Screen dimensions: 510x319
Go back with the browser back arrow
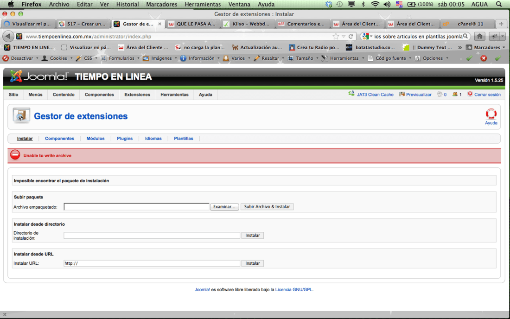click(x=8, y=36)
